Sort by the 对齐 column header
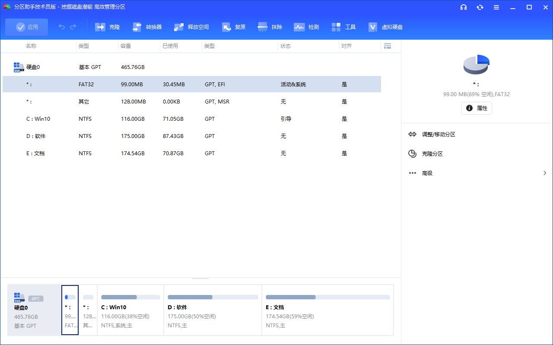 346,46
